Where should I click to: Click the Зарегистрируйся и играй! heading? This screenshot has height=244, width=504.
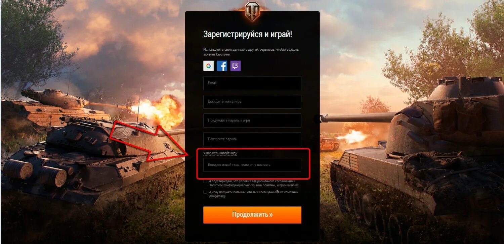tap(248, 34)
